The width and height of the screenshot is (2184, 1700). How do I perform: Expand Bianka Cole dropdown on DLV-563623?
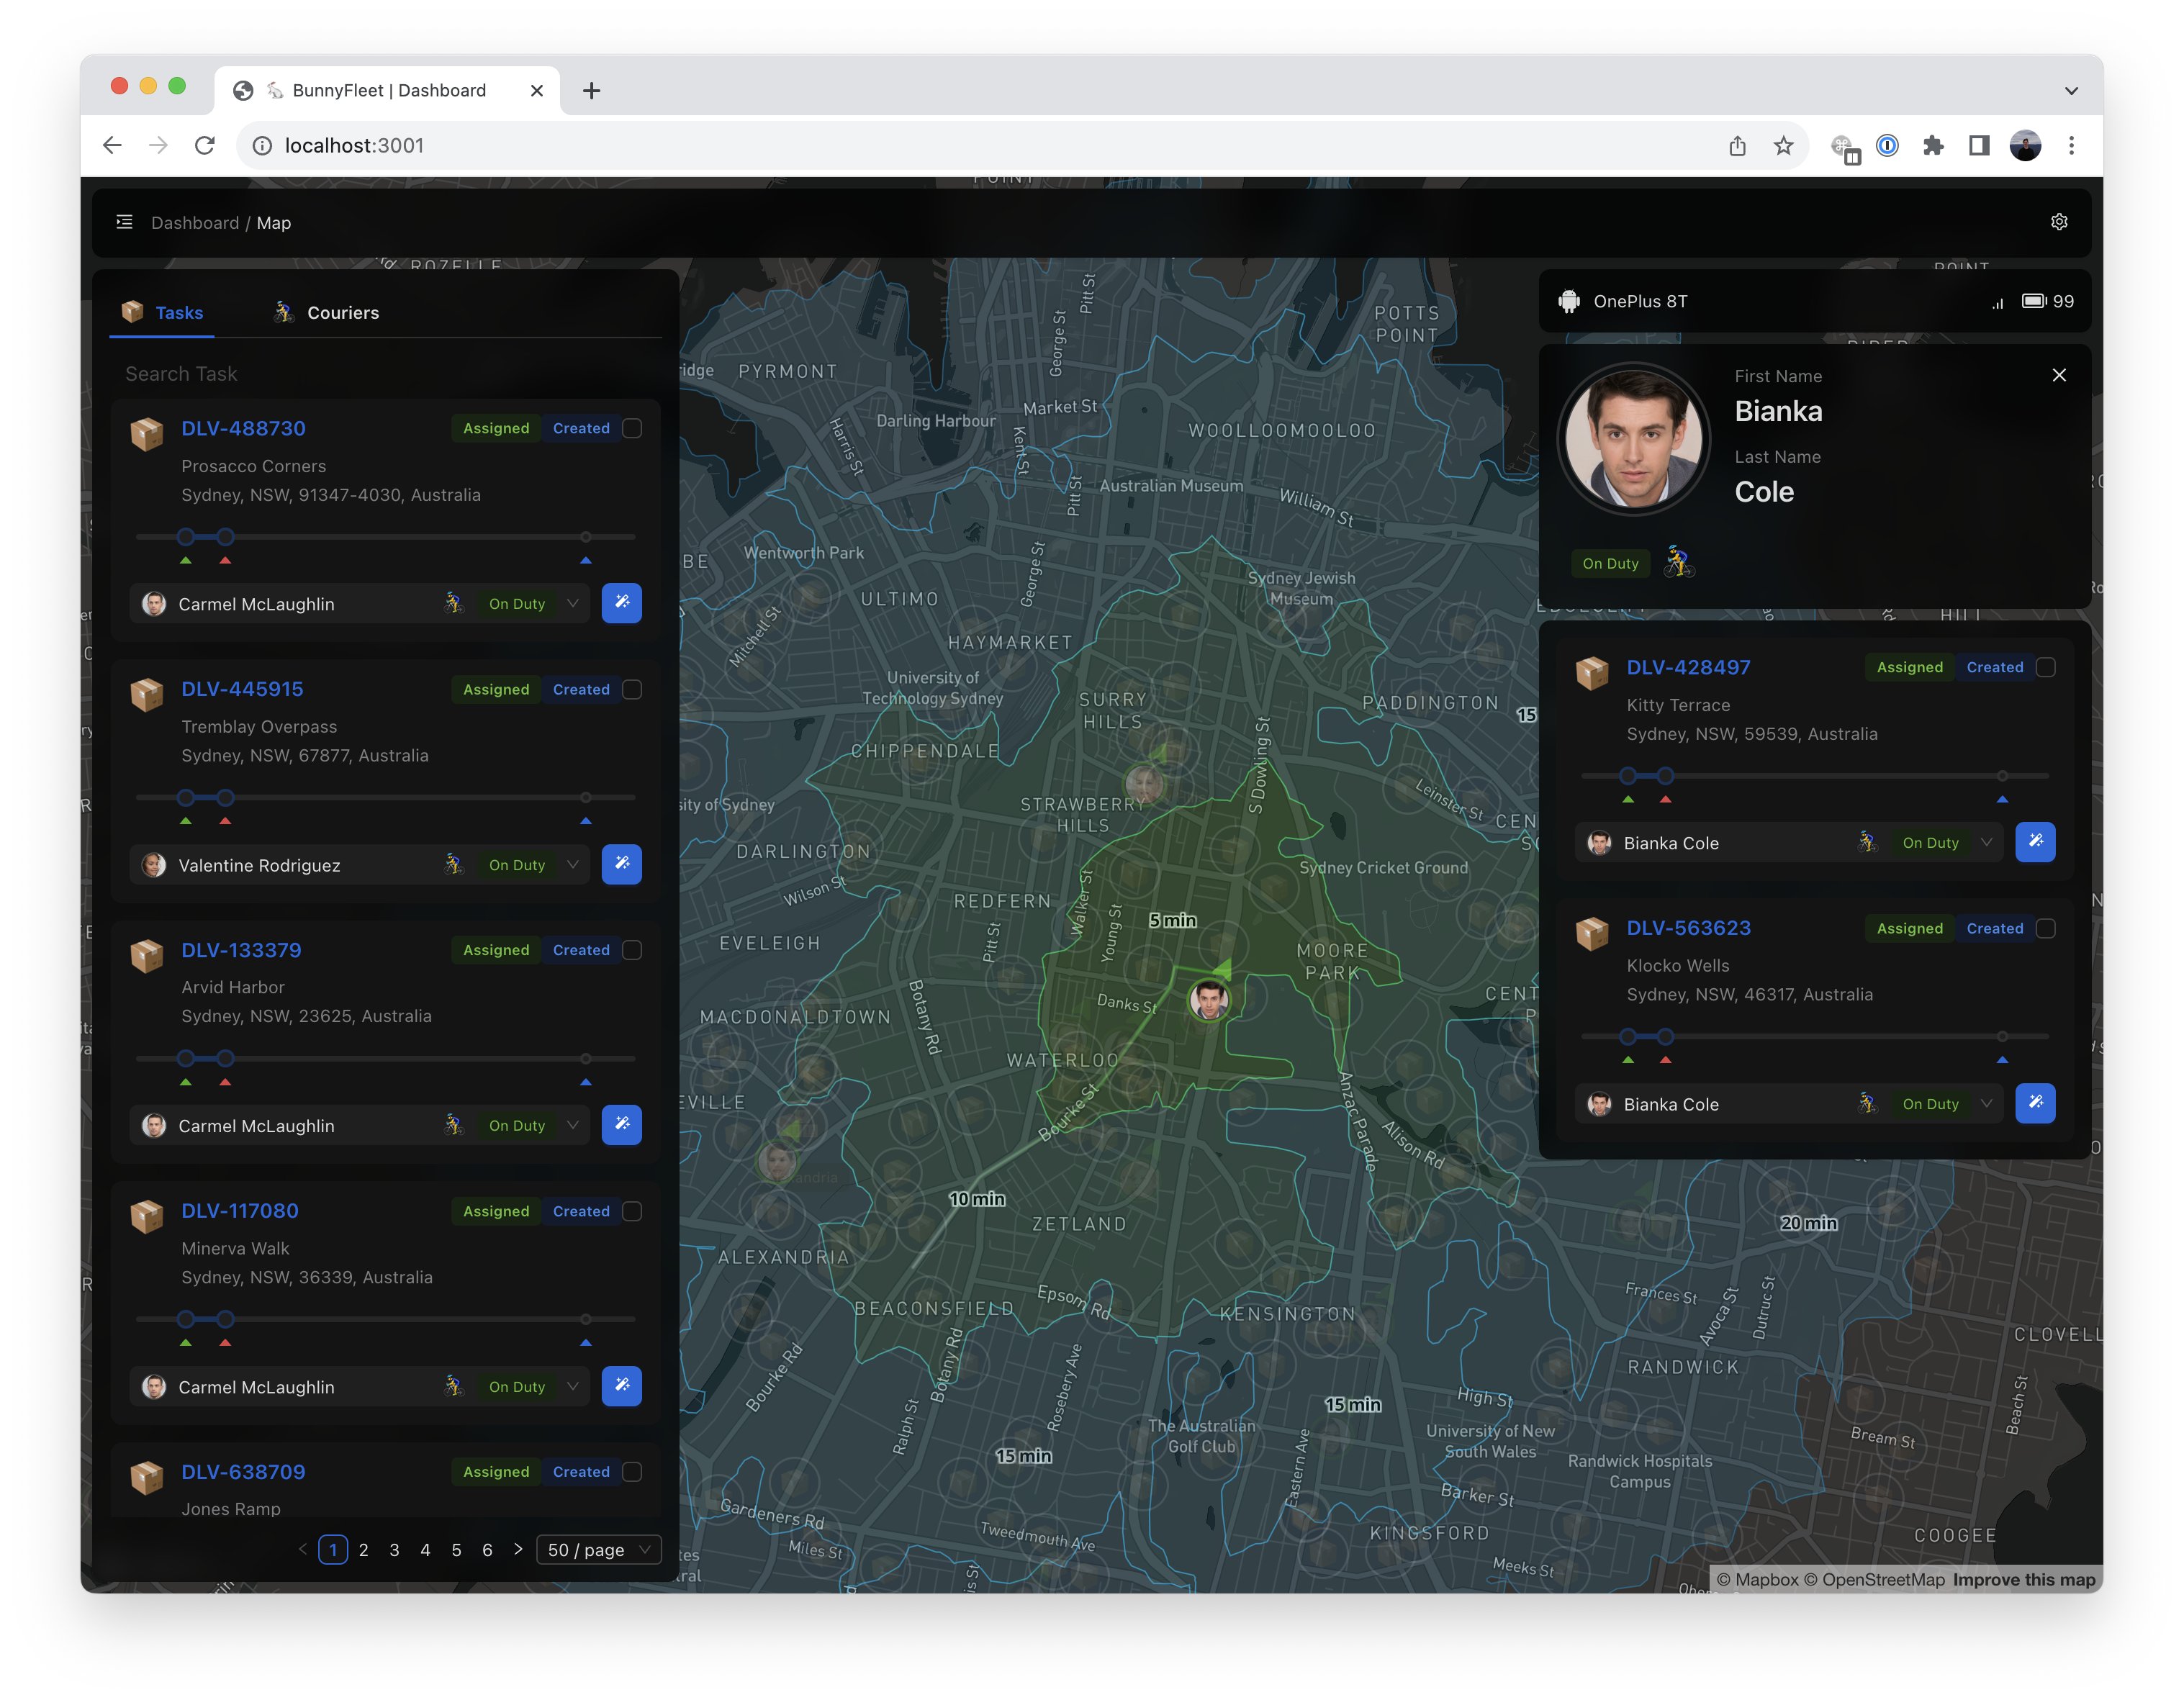(x=1986, y=1103)
